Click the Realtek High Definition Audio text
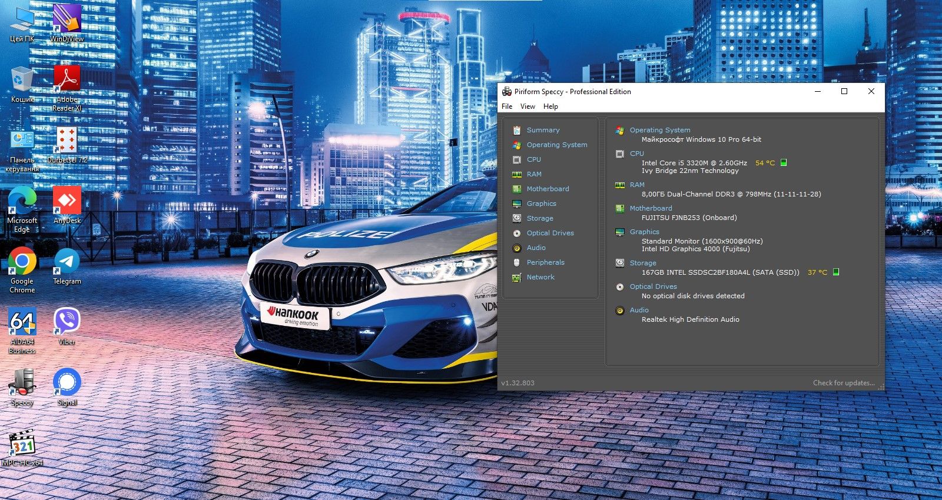This screenshot has width=942, height=500. point(690,319)
